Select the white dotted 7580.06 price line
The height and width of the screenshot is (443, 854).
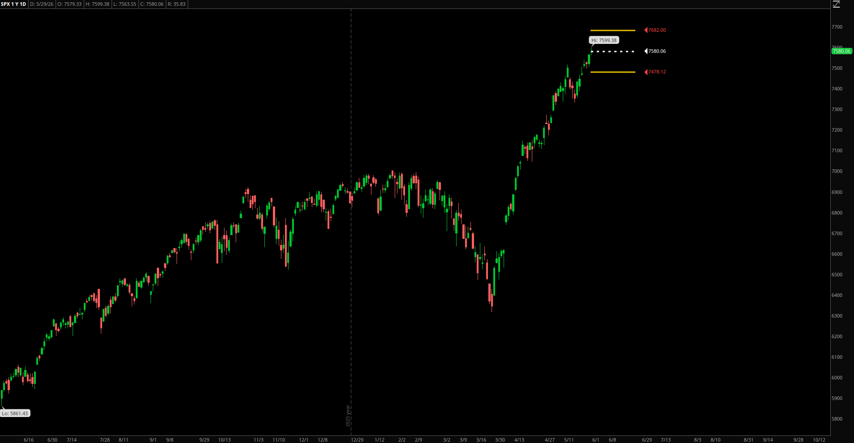tap(612, 52)
